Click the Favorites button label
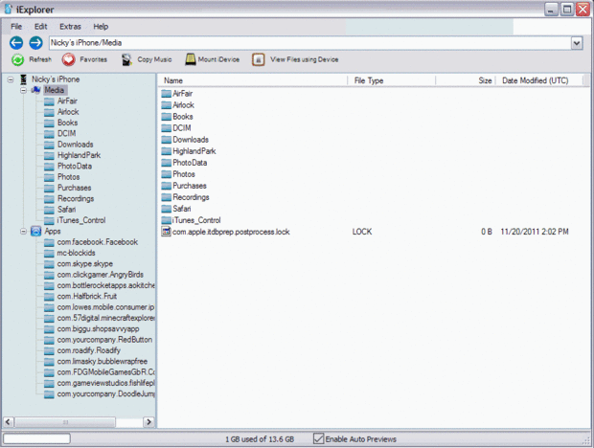Image resolution: width=594 pixels, height=448 pixels. pyautogui.click(x=93, y=59)
